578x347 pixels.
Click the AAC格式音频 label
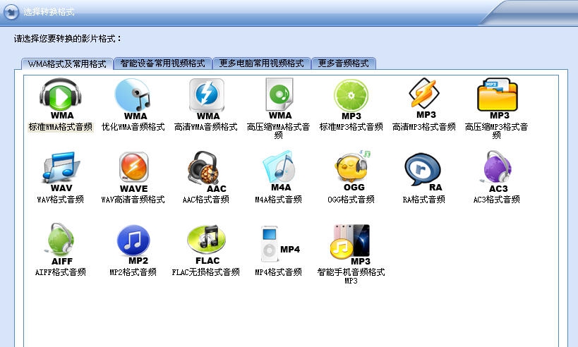(205, 200)
